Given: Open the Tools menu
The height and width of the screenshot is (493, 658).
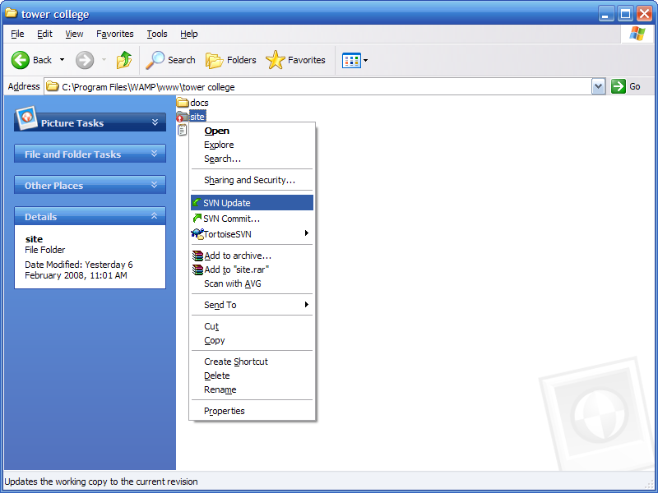Looking at the screenshot, I should (x=157, y=34).
